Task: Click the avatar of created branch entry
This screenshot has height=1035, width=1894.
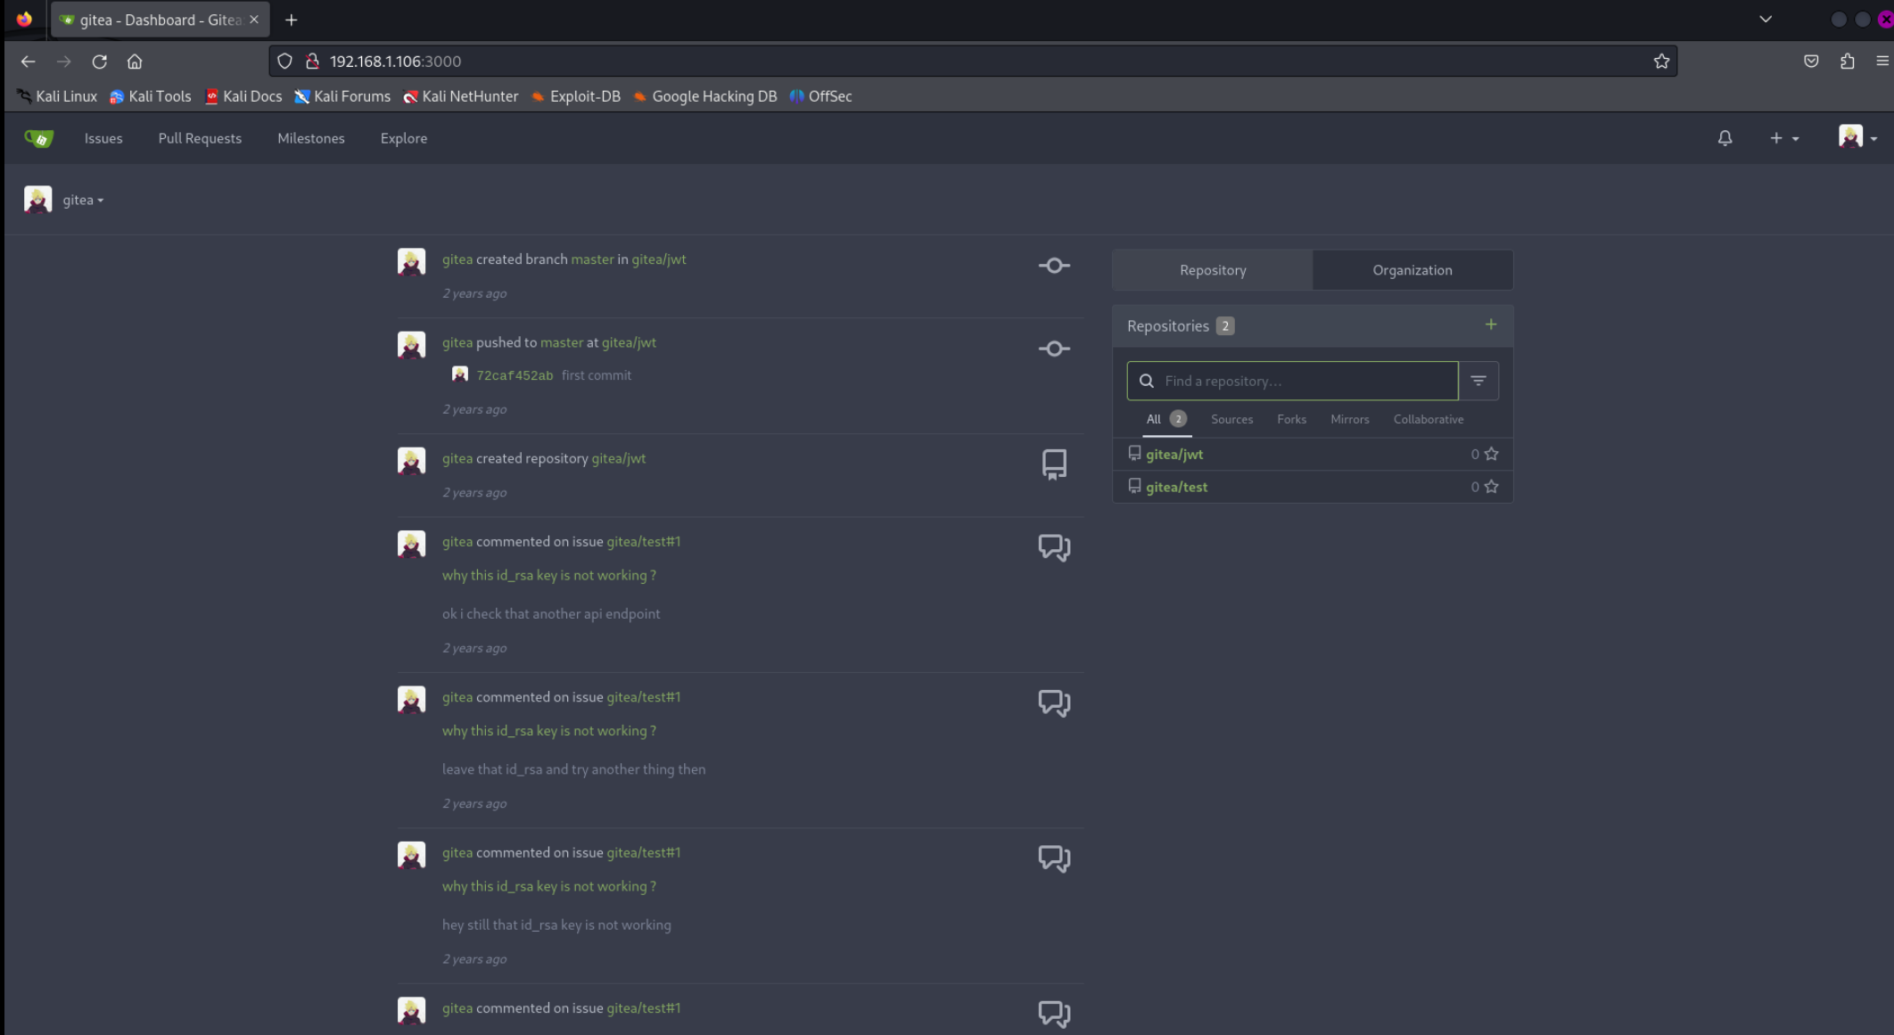Action: coord(411,261)
